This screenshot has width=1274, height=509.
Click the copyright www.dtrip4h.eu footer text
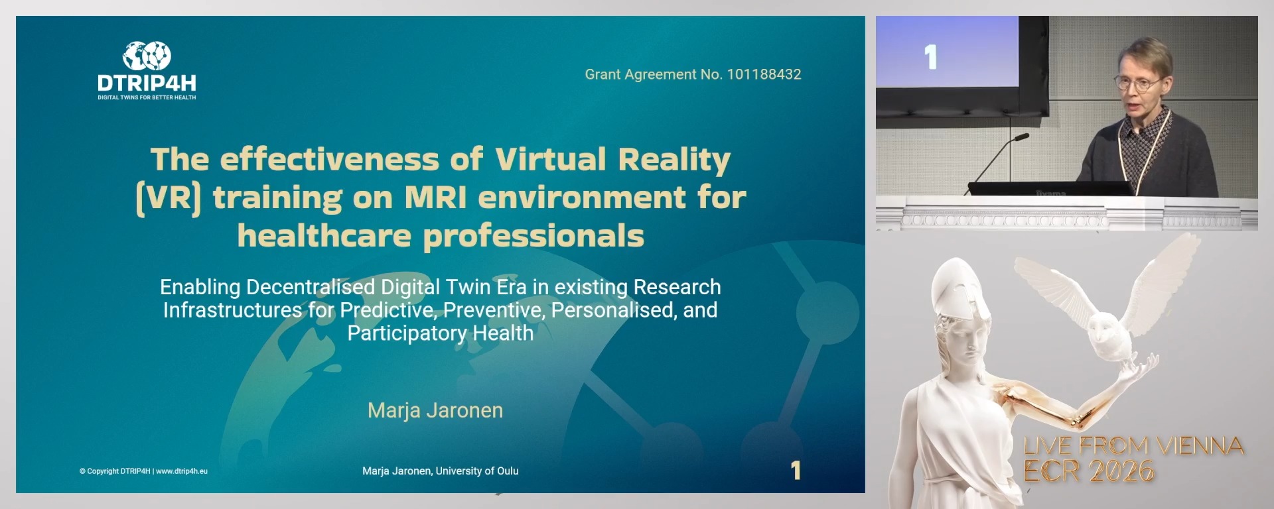point(143,471)
